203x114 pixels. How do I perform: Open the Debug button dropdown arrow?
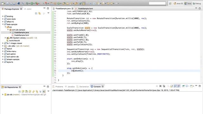click(29, 3)
